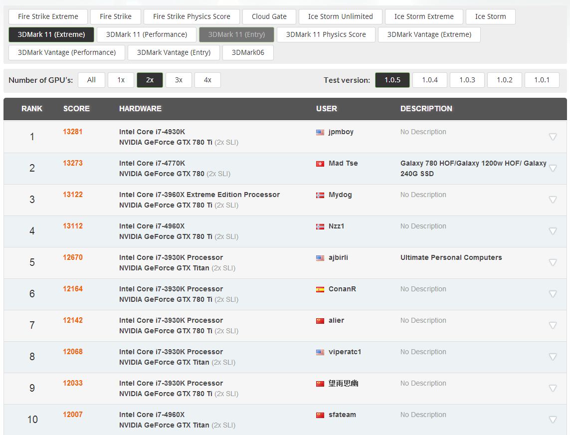570x435 pixels.
Task: Expand details for rank 9 望雨思幽 row
Action: (x=553, y=388)
